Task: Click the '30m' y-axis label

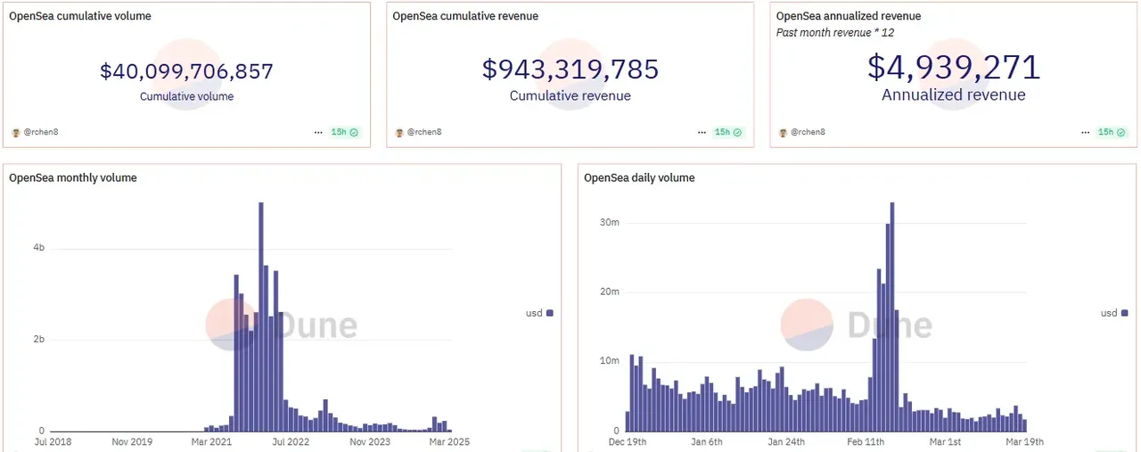Action: coord(610,222)
